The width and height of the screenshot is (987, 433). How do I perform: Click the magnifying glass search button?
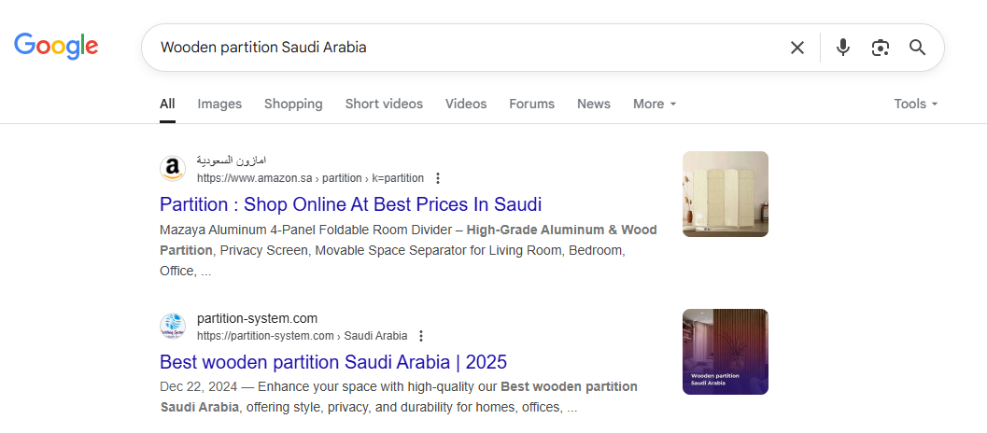[x=917, y=48]
